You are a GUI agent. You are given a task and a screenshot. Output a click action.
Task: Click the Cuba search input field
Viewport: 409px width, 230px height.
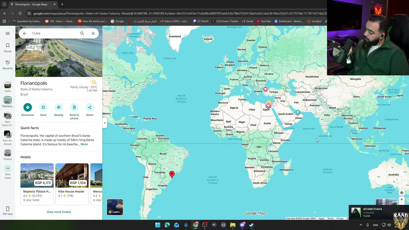(54, 33)
